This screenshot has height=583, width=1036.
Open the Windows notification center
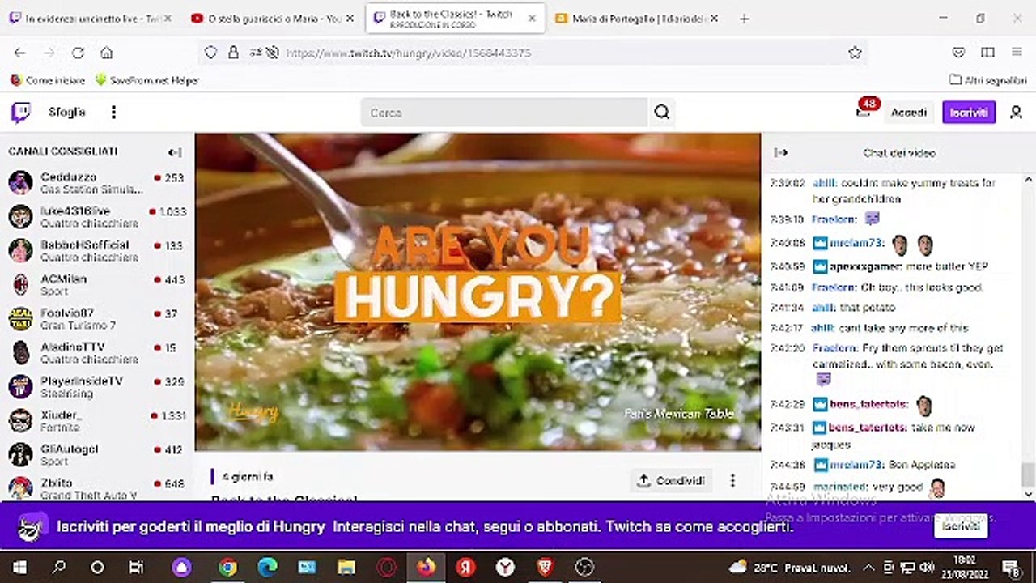(x=1012, y=567)
